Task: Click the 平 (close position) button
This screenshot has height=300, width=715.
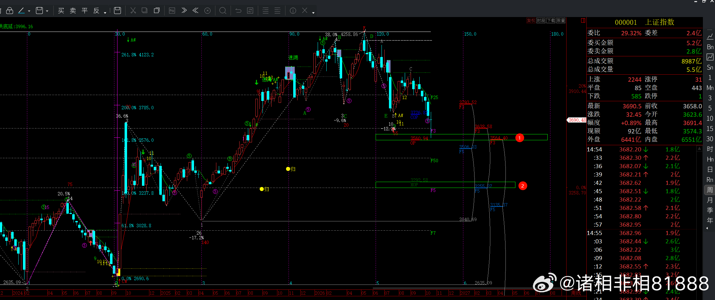Action: 85,11
